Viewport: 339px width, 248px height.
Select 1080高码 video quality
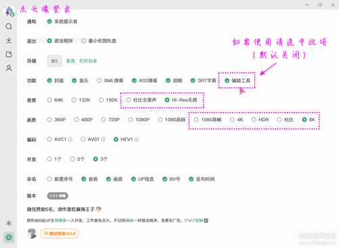click(x=160, y=120)
